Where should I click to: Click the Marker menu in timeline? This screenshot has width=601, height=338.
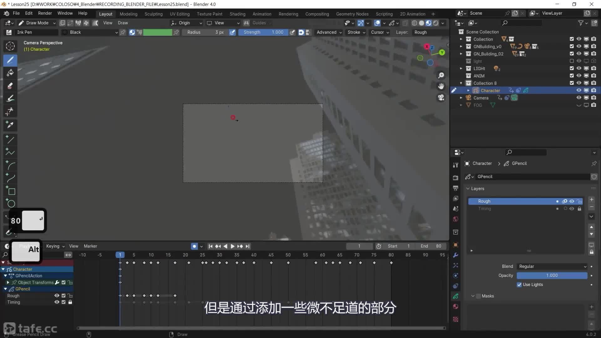tap(90, 246)
